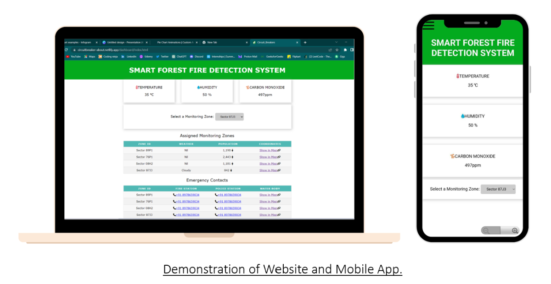Image resolution: width=551 pixels, height=284 pixels.
Task: Open the Flipkart bookmark
Action: 294,56
